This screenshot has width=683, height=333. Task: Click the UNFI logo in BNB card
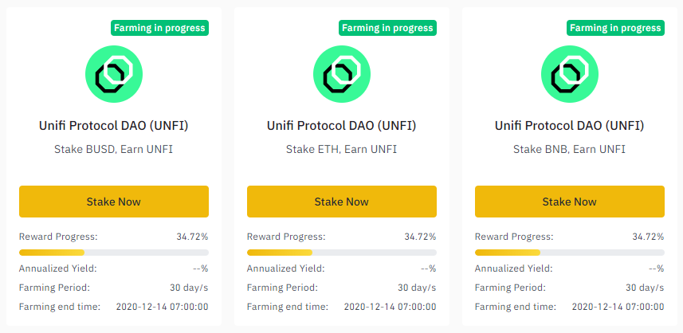569,74
